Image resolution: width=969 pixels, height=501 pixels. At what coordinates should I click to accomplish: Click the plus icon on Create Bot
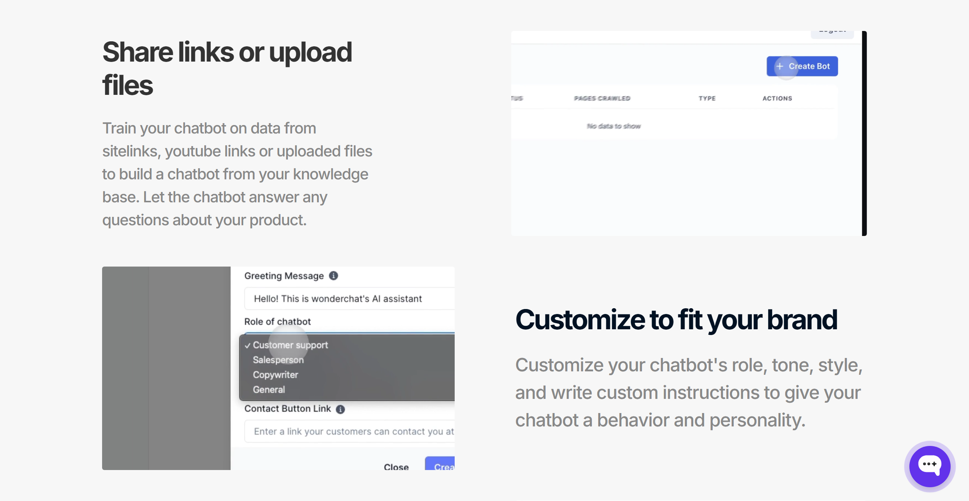click(x=780, y=66)
